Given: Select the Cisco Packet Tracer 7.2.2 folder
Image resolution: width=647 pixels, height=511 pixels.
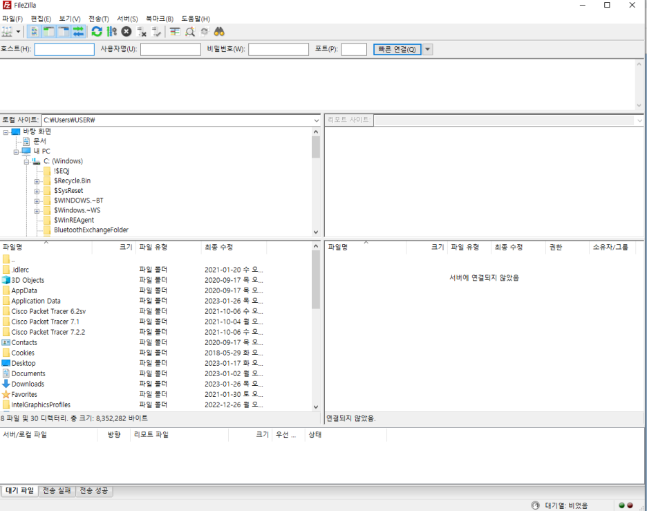Looking at the screenshot, I should [48, 332].
